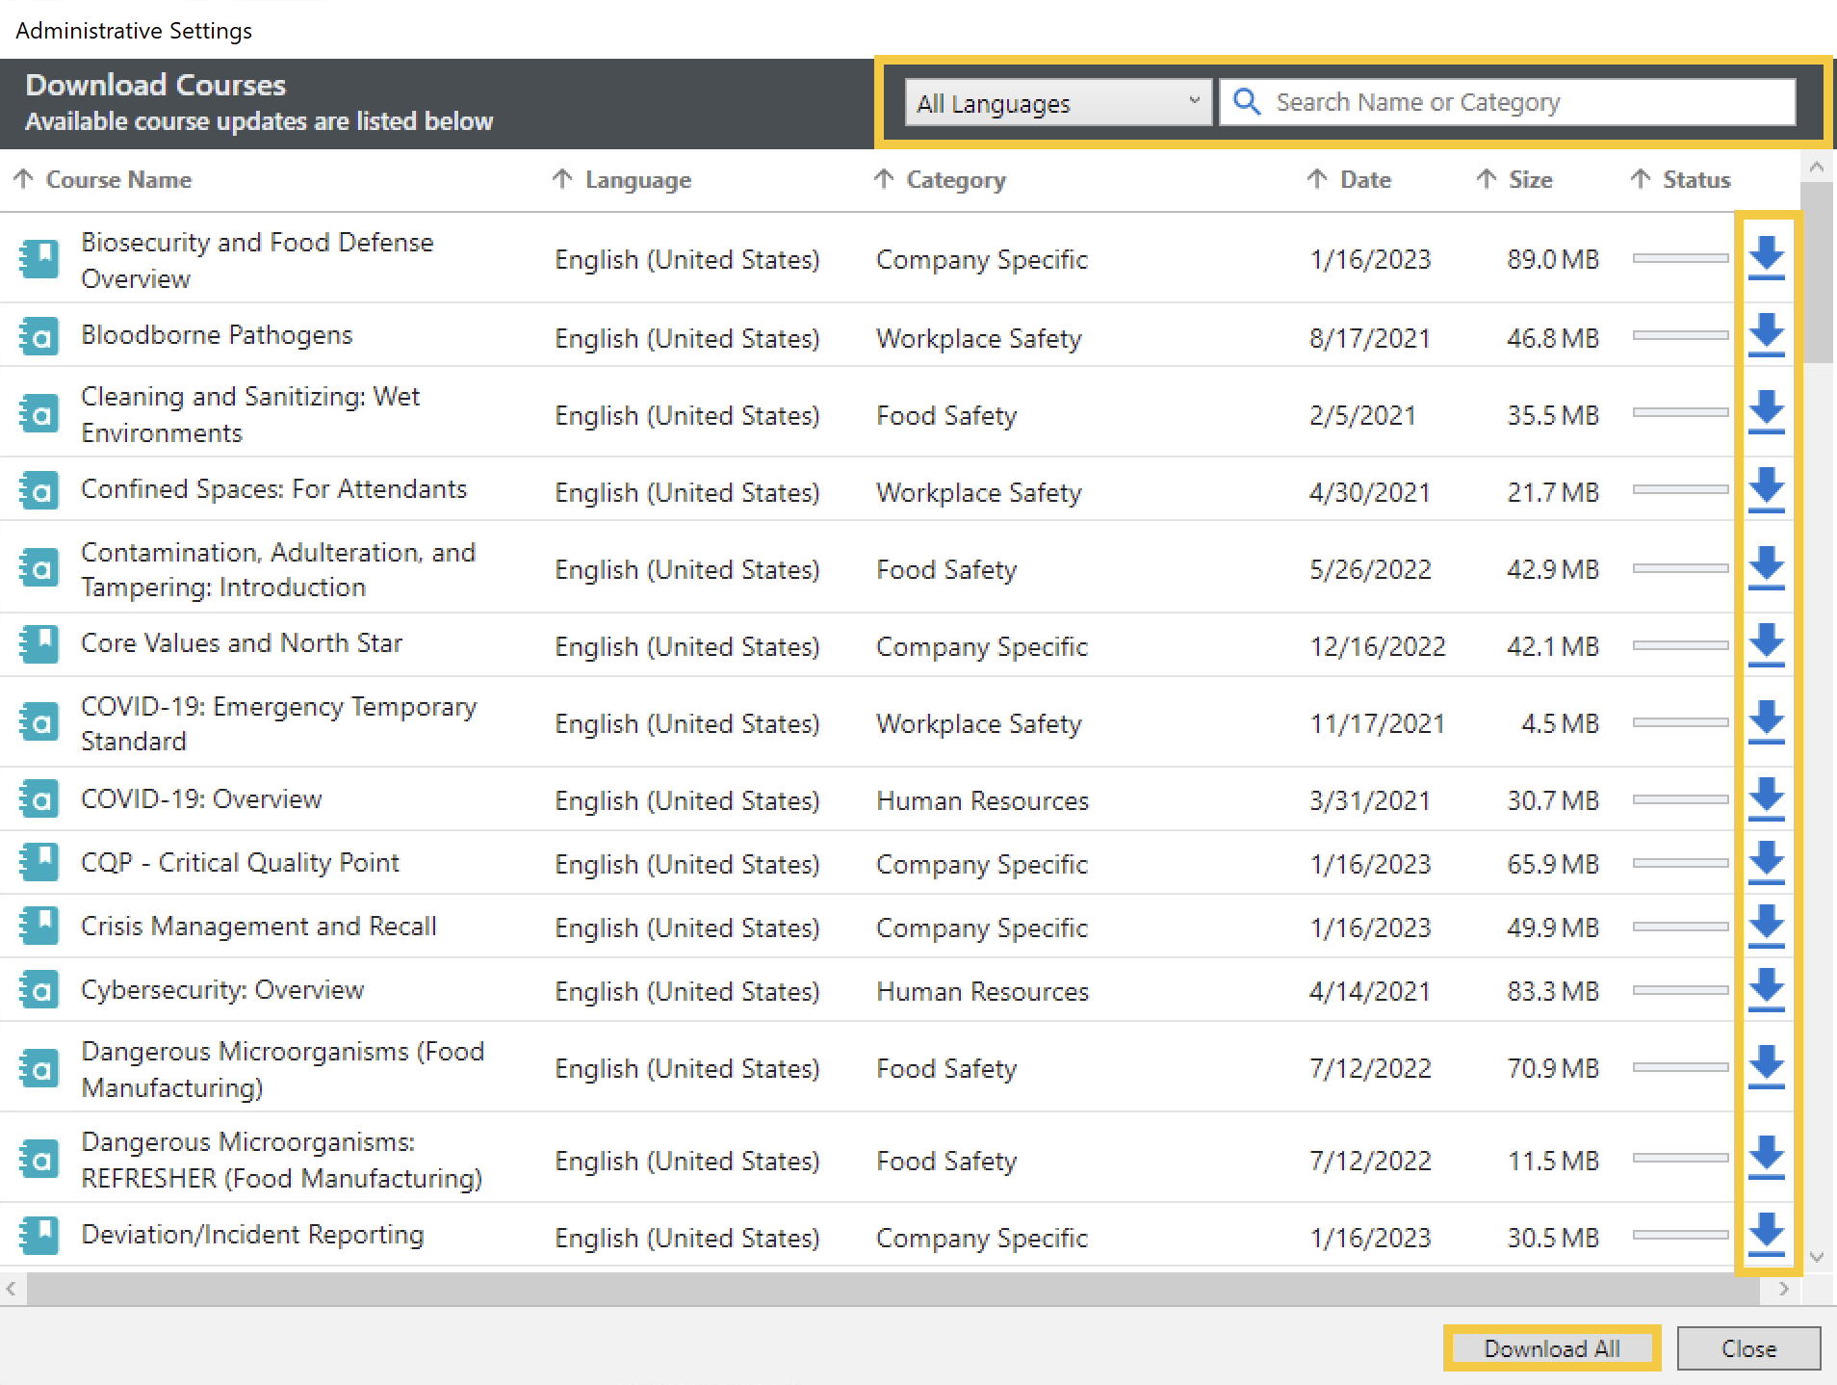
Task: Download the Bloodborne Pathogens course
Action: click(1766, 335)
